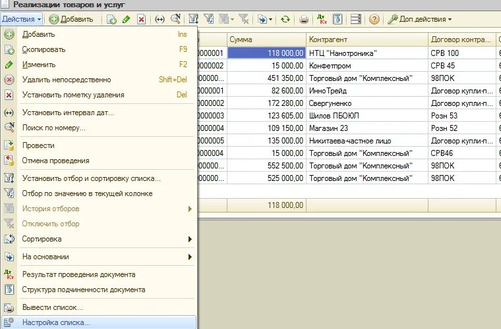Click the 451 350,00 sum cell
This screenshot has width=501, height=329.
pos(266,78)
